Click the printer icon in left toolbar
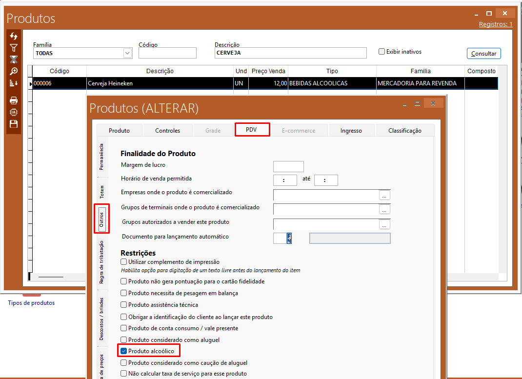 click(14, 100)
